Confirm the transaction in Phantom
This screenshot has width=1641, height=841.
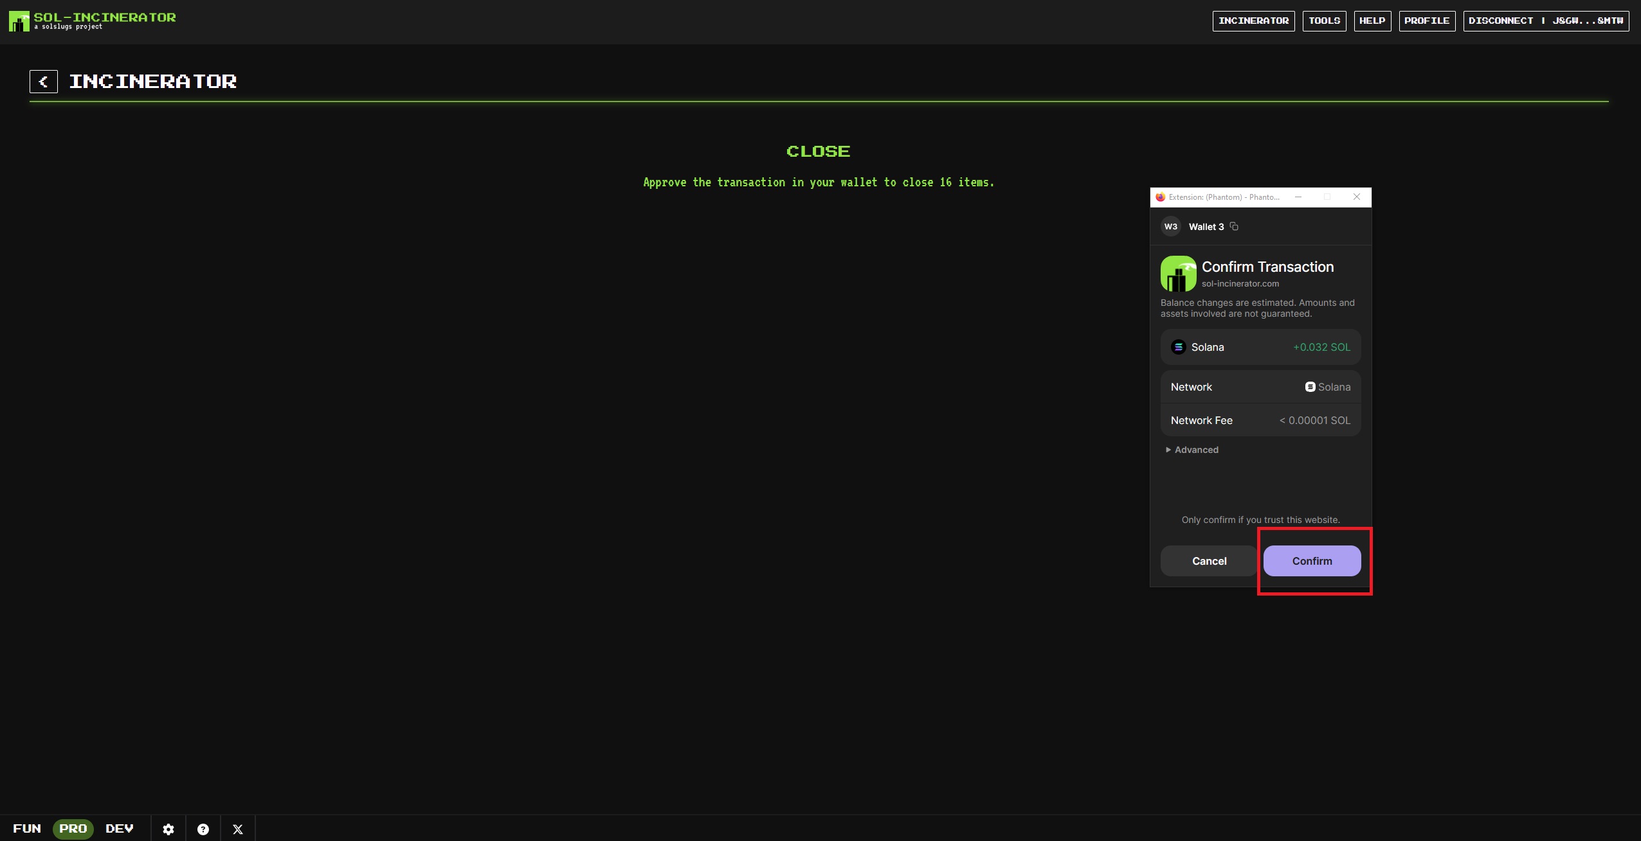1312,561
